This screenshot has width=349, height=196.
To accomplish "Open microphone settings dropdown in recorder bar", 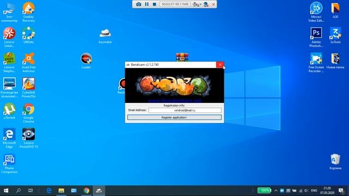I will [197, 4].
